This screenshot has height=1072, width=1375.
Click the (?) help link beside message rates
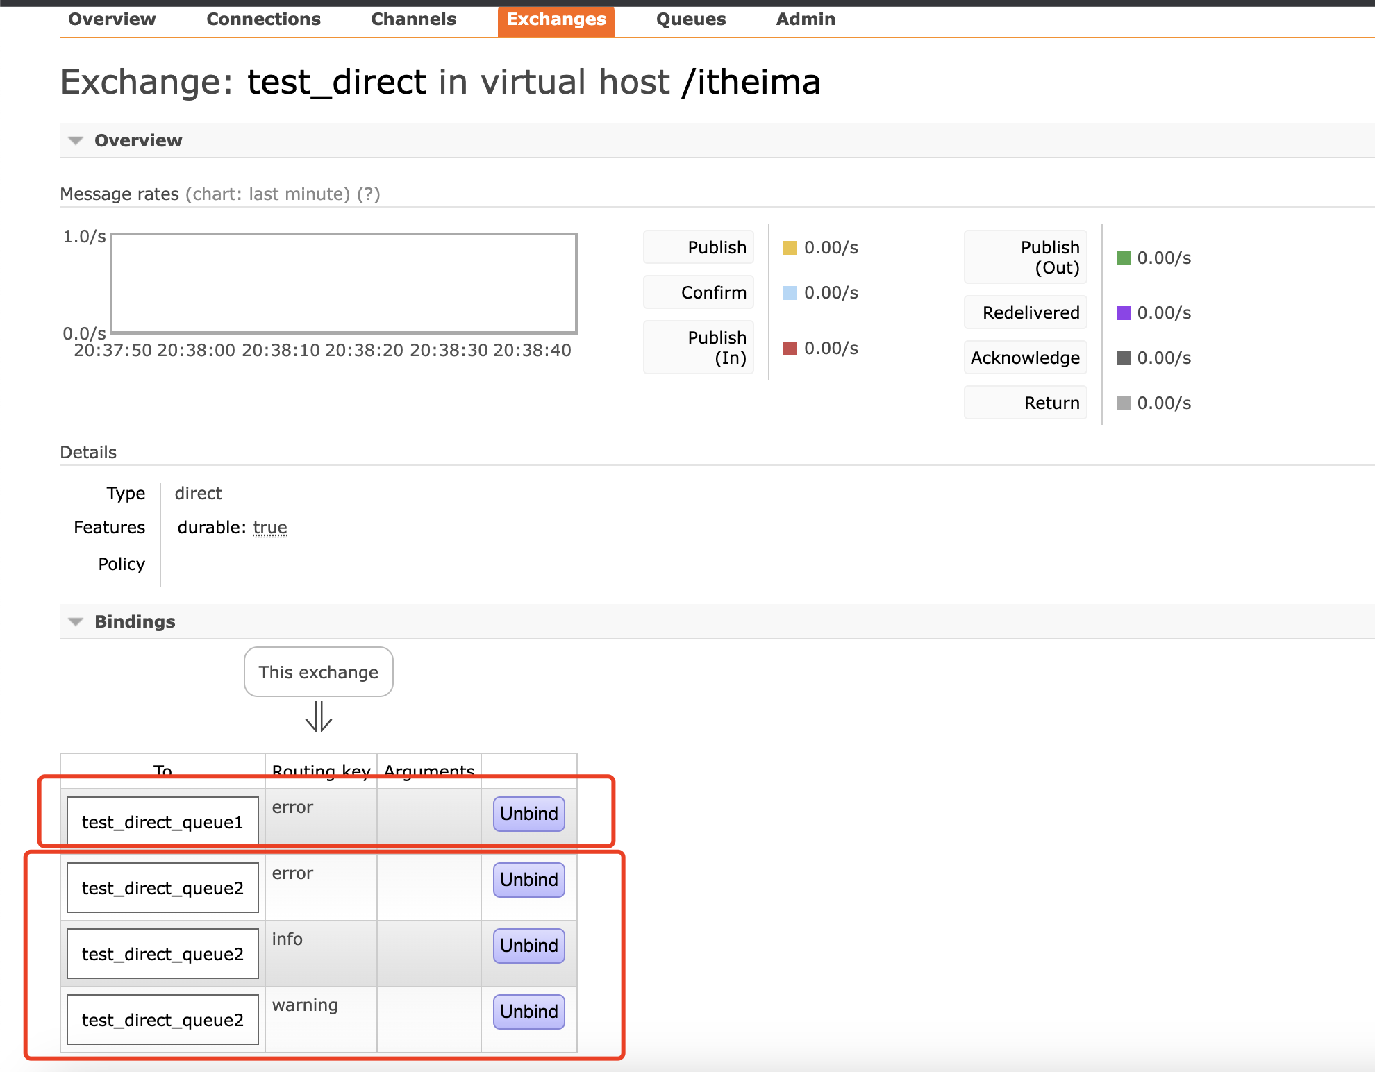pos(368,194)
